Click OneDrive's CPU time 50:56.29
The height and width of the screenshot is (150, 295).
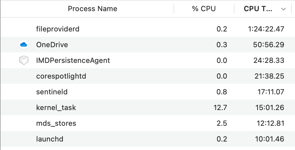pyautogui.click(x=269, y=45)
